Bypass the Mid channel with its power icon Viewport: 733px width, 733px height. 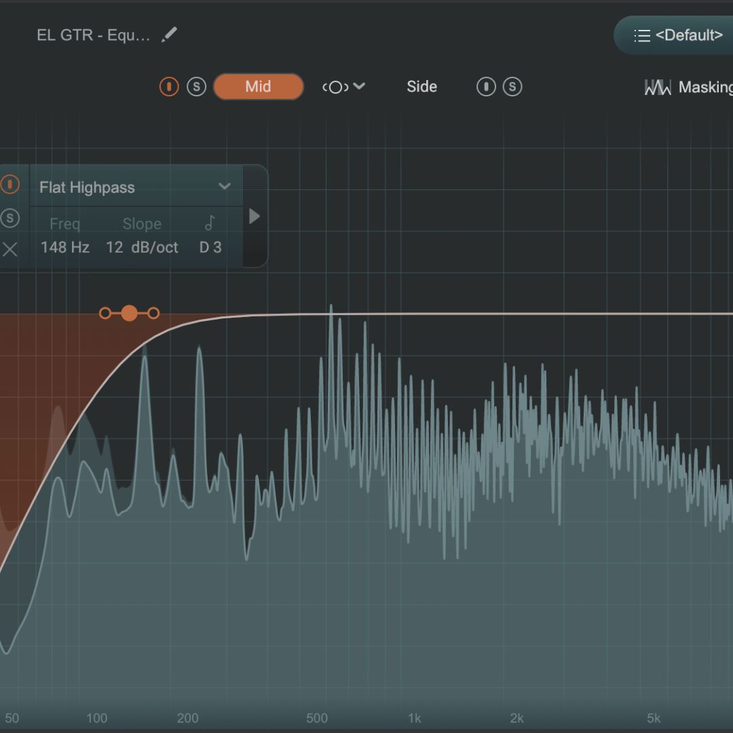[x=169, y=87]
